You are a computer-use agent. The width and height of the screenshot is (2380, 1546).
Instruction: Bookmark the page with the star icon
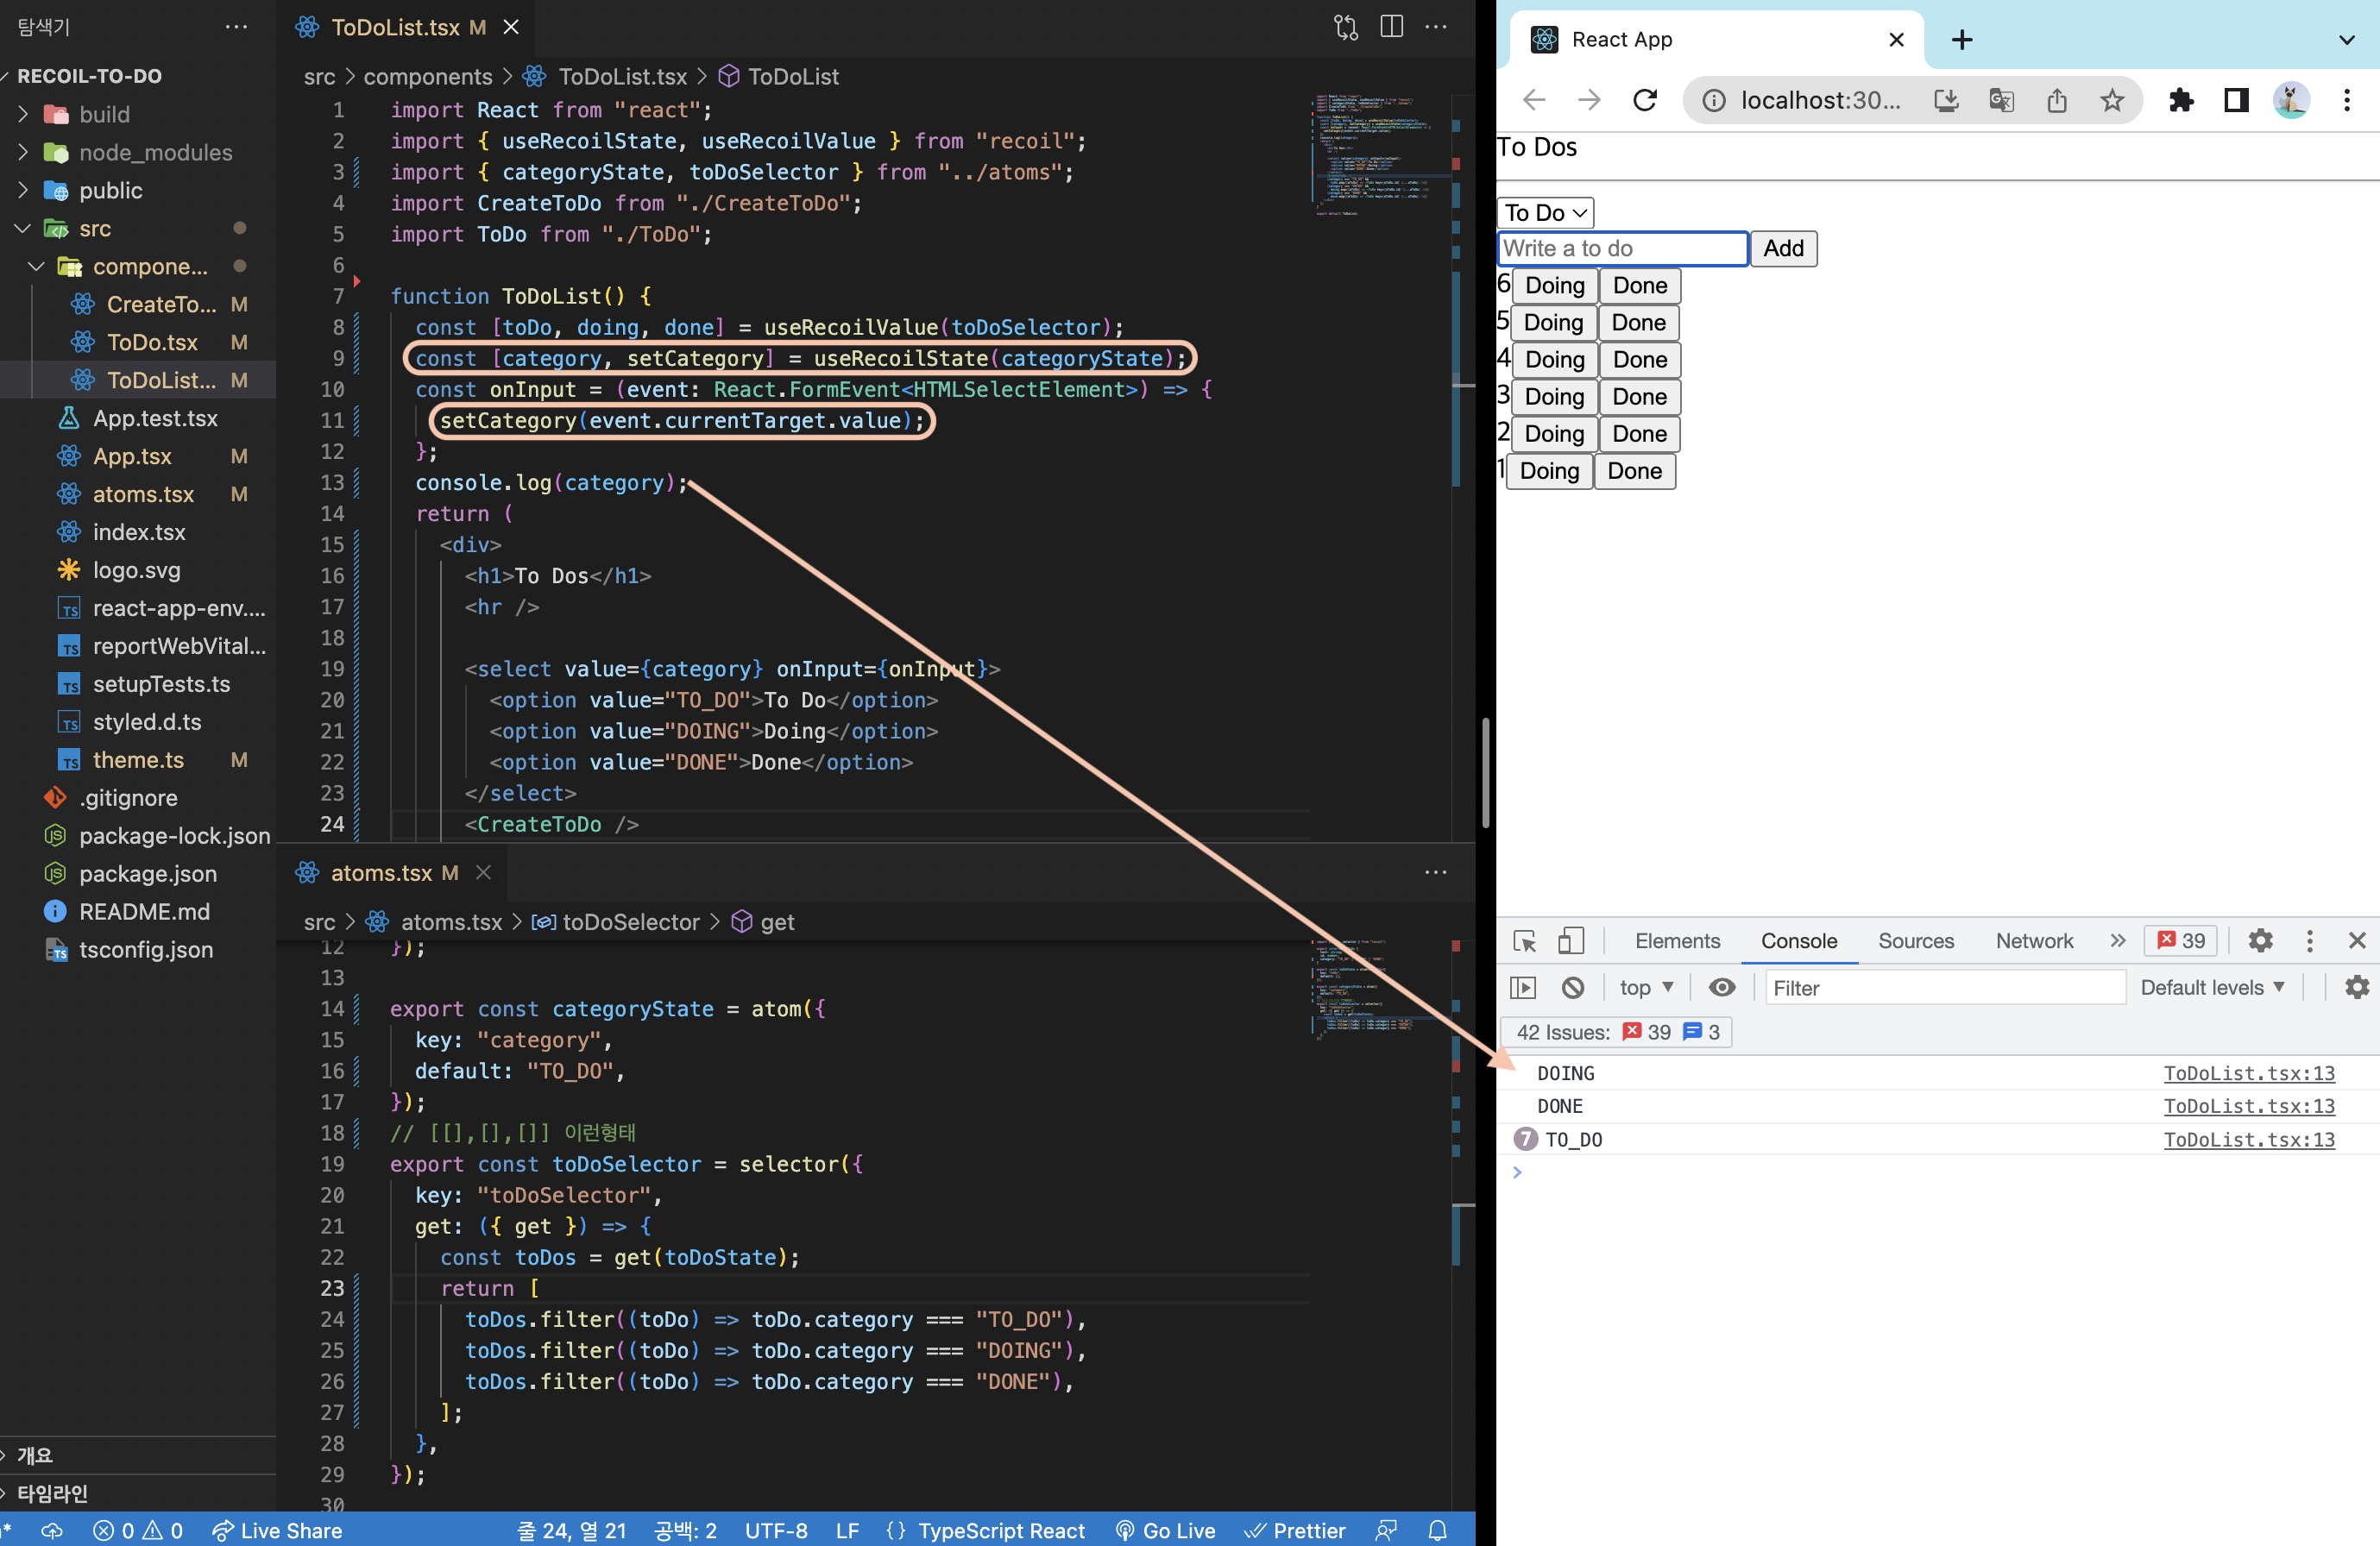(x=2112, y=100)
